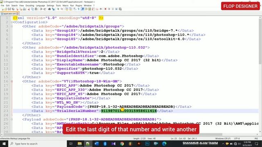Collapse the Photoshop-18-Win-GM Other block

(12, 81)
